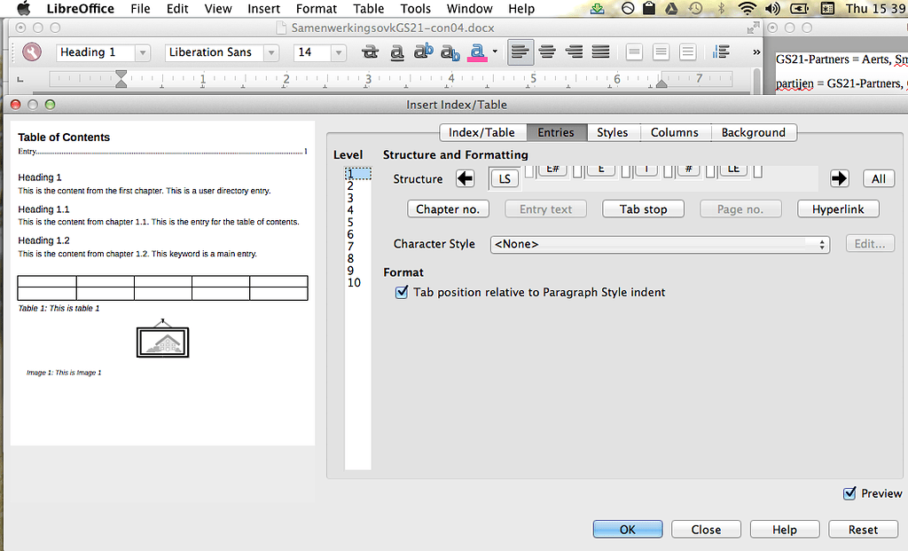The width and height of the screenshot is (908, 551).
Task: Apply strikethrough formatting in the toolbar
Action: pos(370,53)
